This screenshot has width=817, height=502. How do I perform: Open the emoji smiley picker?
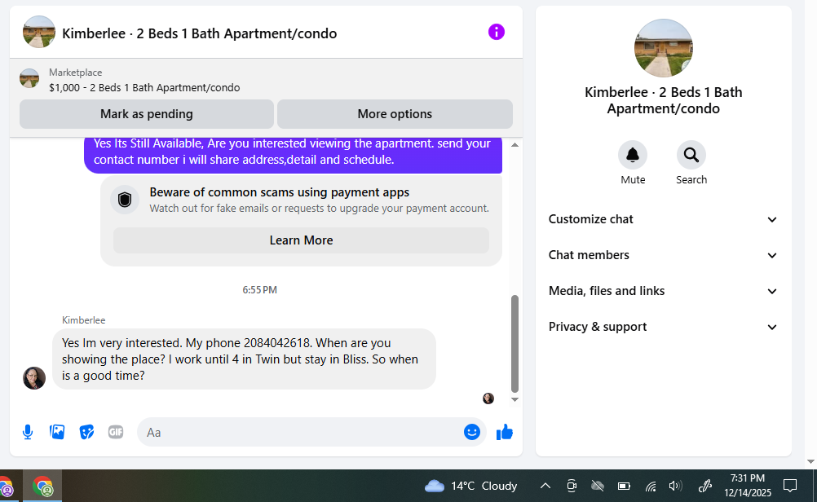[x=471, y=432]
